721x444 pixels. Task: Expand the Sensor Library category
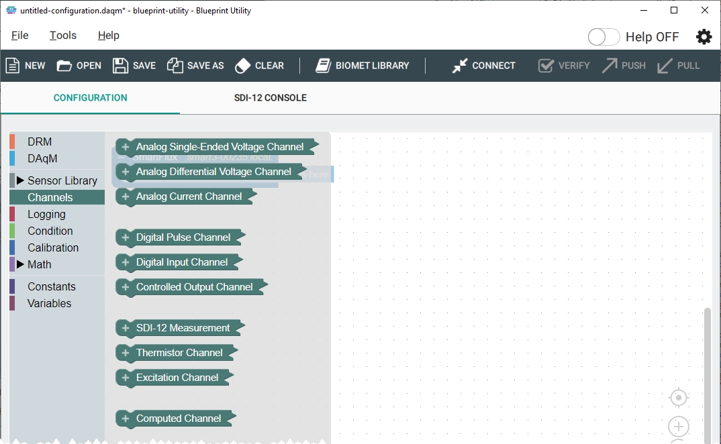(x=20, y=180)
